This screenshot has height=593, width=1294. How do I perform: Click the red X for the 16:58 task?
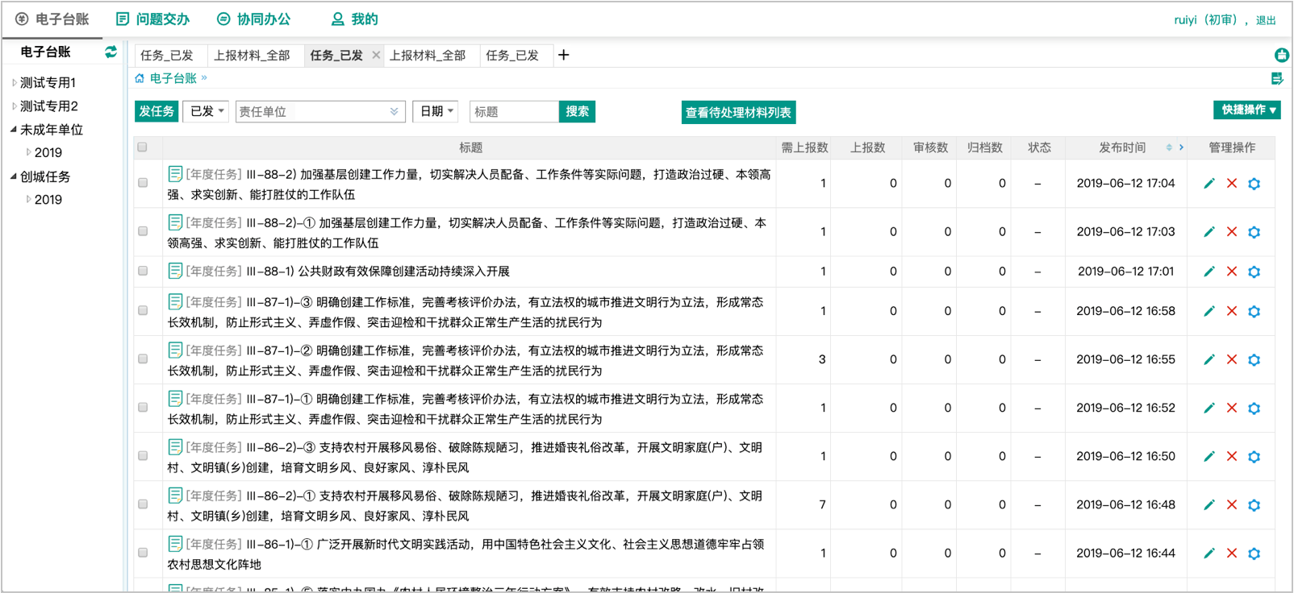pos(1231,311)
